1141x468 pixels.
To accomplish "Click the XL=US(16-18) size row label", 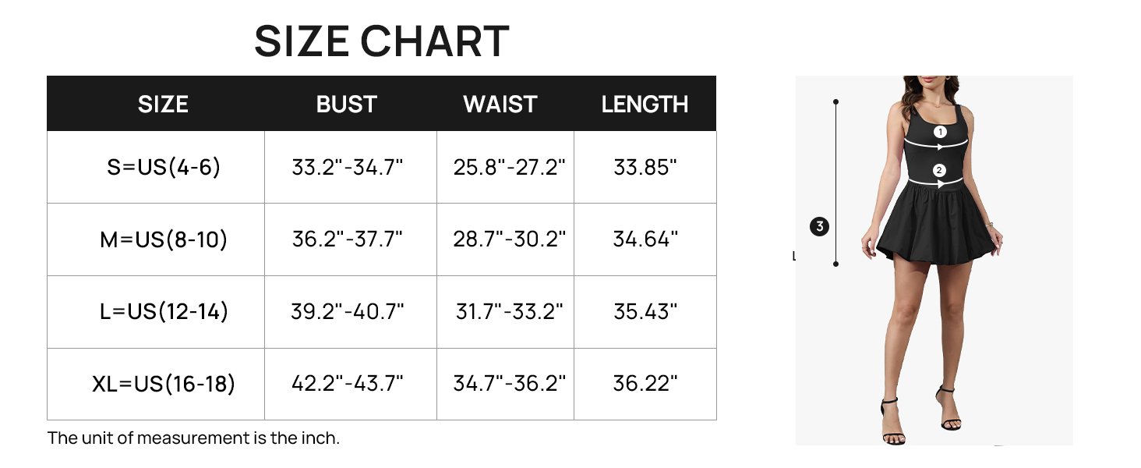I will tap(164, 384).
